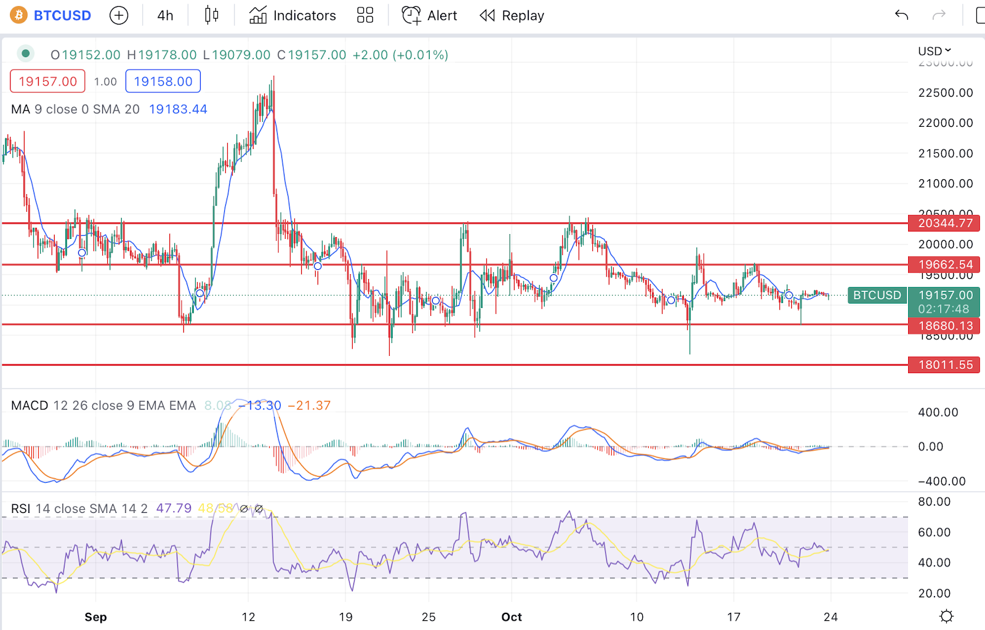This screenshot has height=630, width=985.
Task: Click the 80.00 RSI scale label
Action: 935,502
